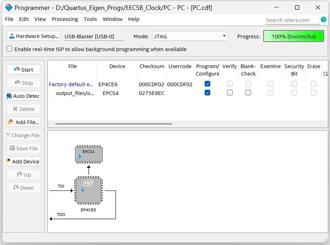This screenshot has width=330, height=245.
Task: Toggle Erase checkbox in EPCS4 row
Action: (x=313, y=93)
